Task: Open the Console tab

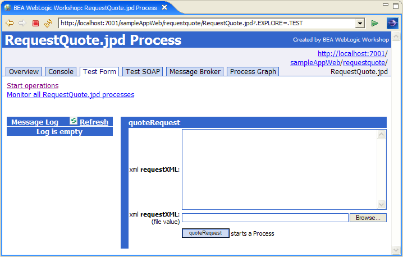Action: (x=61, y=71)
